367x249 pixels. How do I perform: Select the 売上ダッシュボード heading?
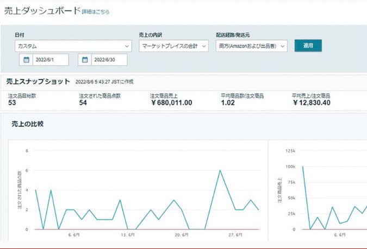(x=42, y=11)
